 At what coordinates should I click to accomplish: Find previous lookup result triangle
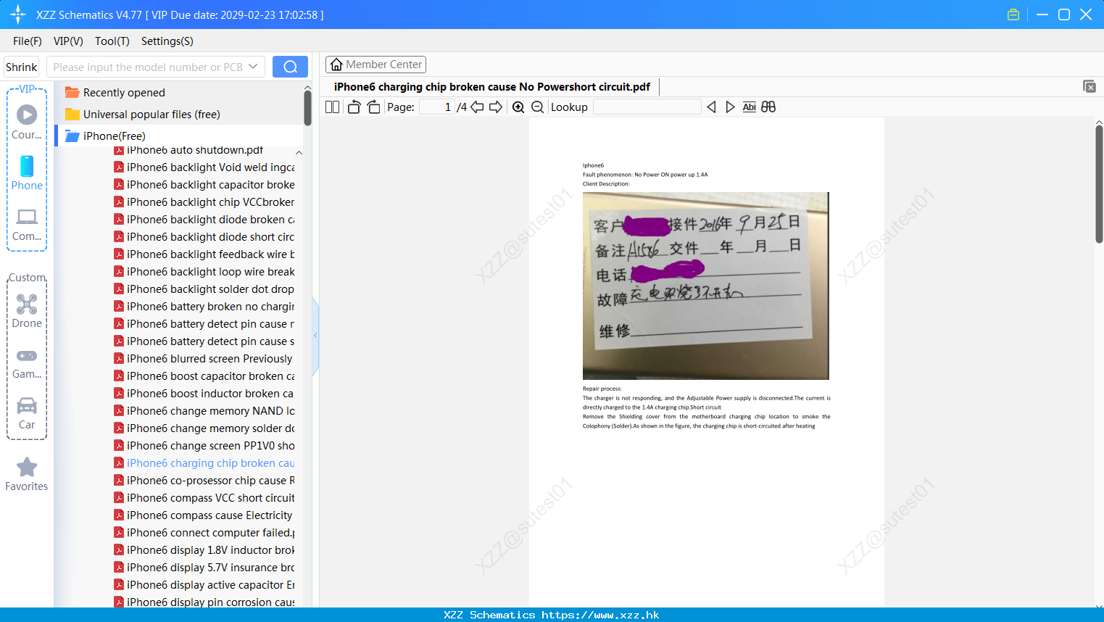pos(711,107)
